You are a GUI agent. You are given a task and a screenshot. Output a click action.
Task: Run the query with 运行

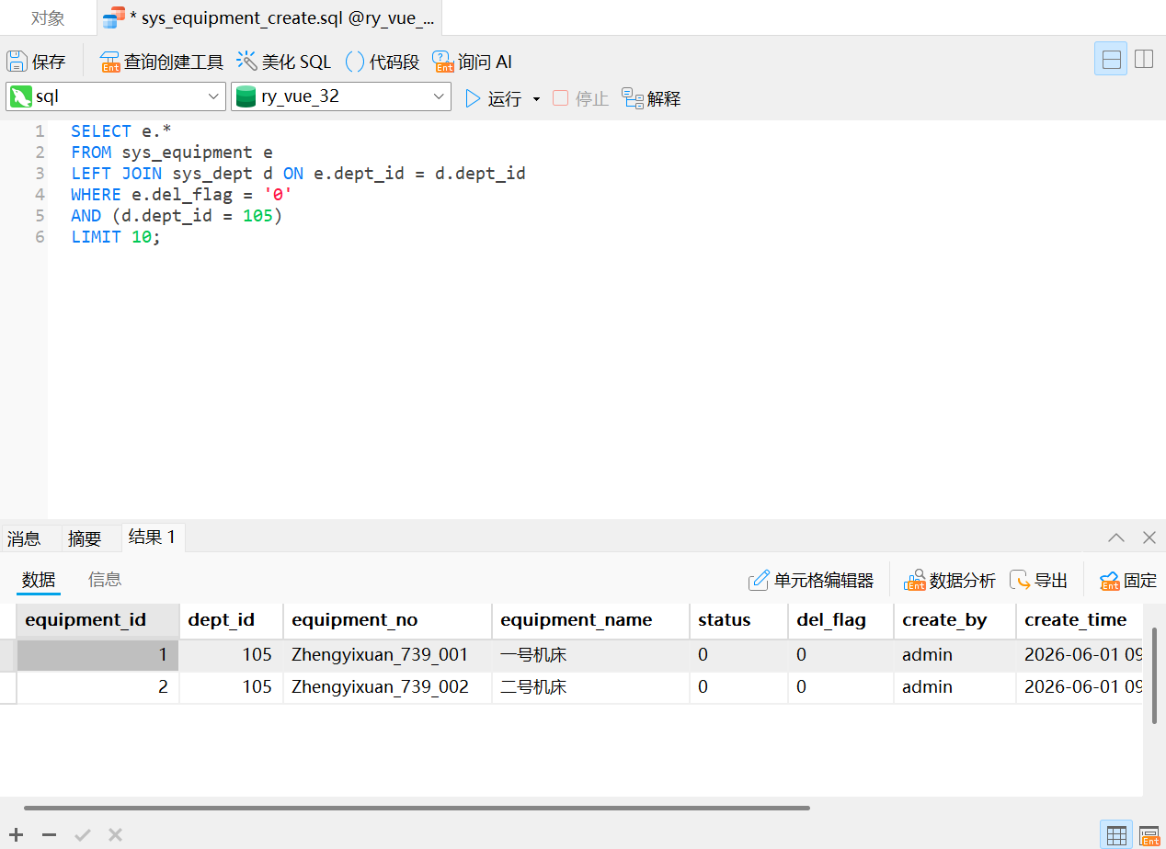click(493, 98)
